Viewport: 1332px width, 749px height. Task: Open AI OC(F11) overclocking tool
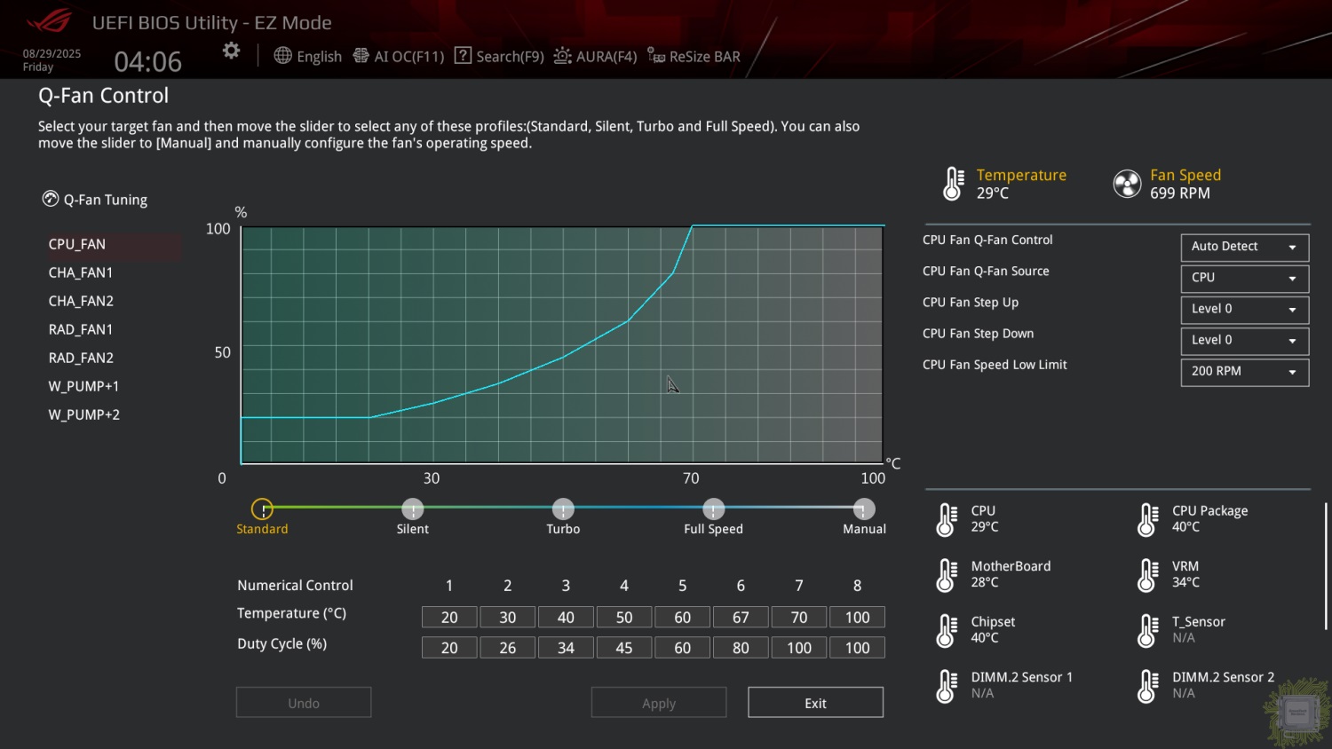tap(399, 56)
